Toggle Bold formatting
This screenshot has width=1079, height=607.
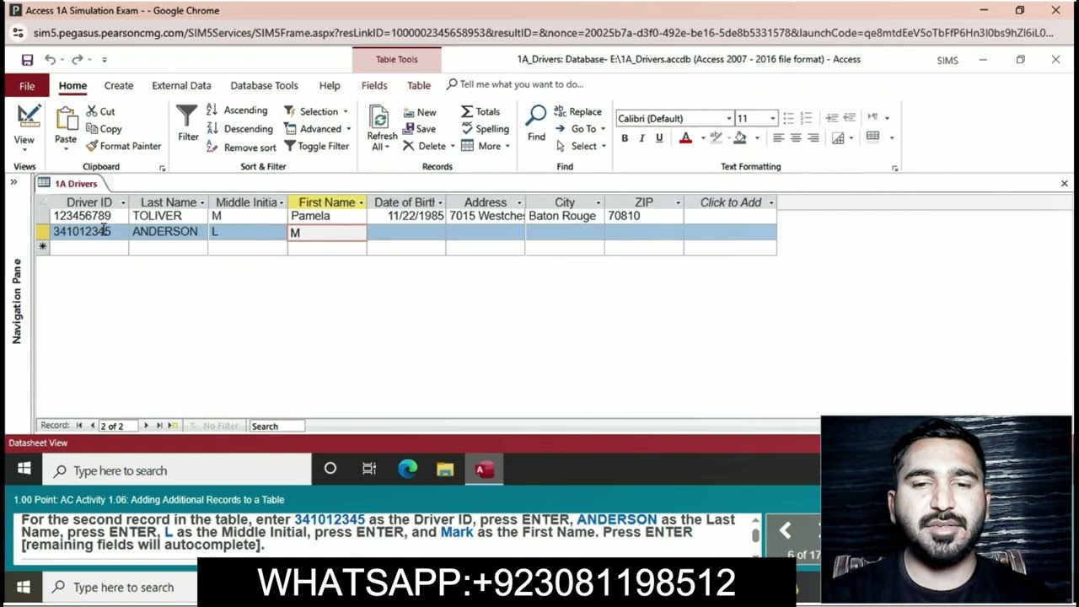(x=625, y=138)
